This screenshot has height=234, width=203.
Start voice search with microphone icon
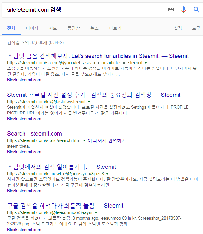pyautogui.click(x=184, y=10)
